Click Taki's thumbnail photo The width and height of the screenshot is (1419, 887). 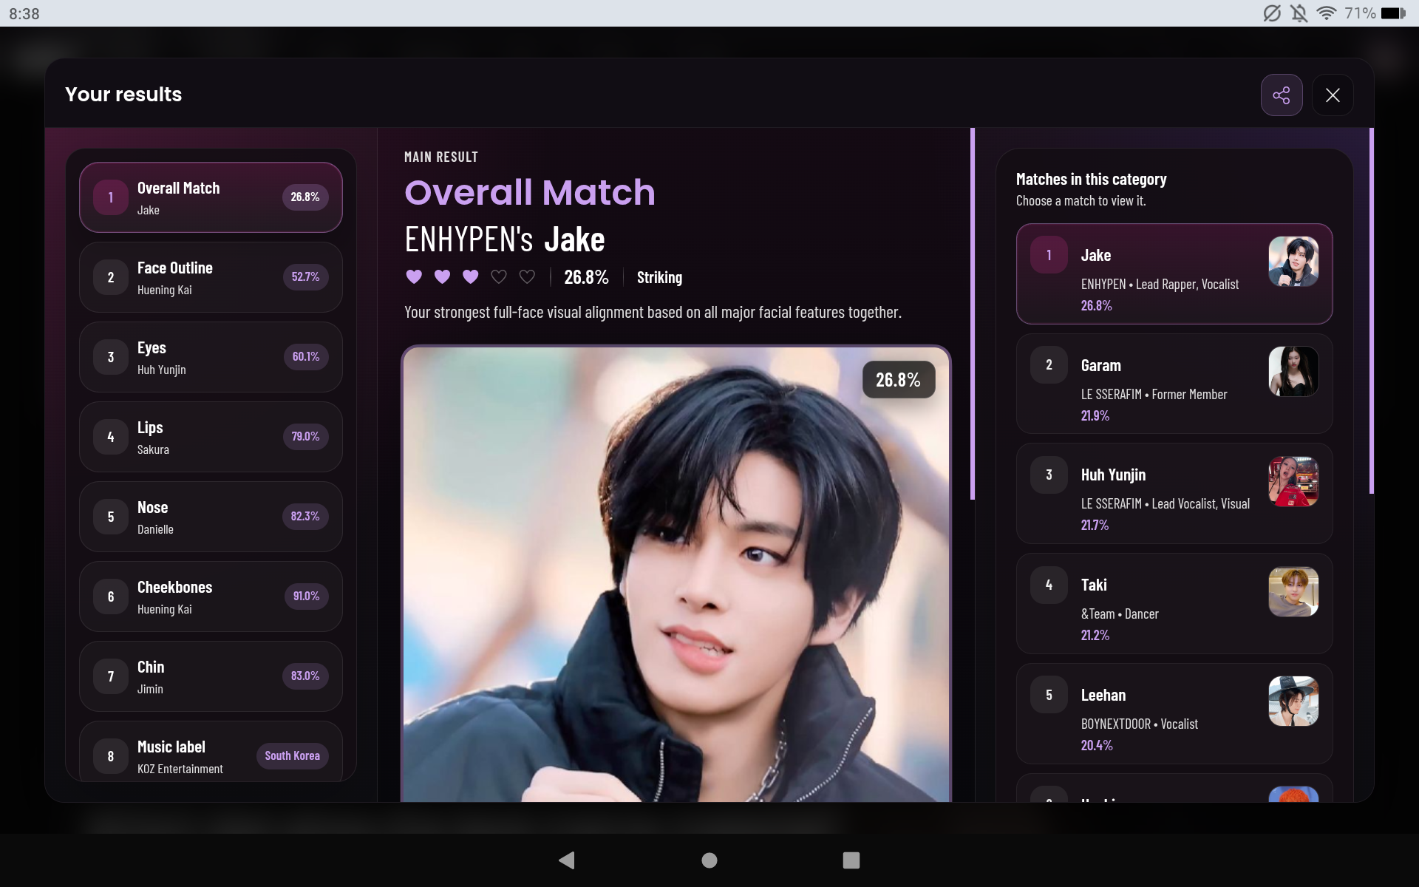(x=1293, y=591)
